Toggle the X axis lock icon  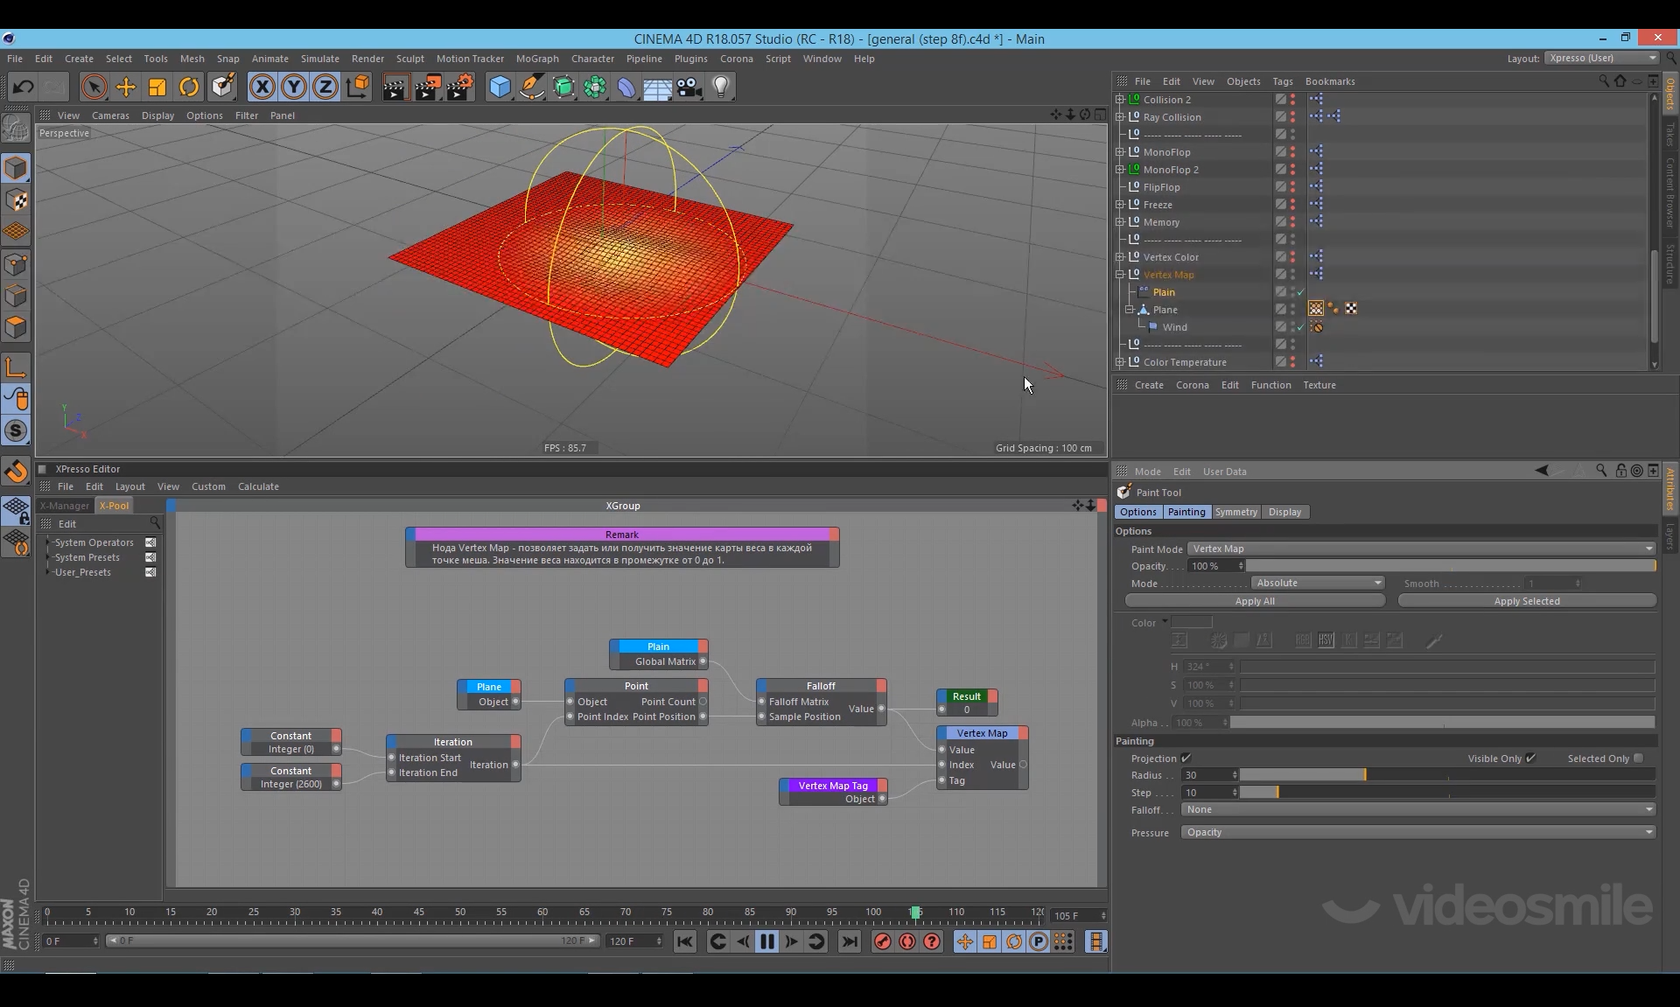[x=262, y=87]
